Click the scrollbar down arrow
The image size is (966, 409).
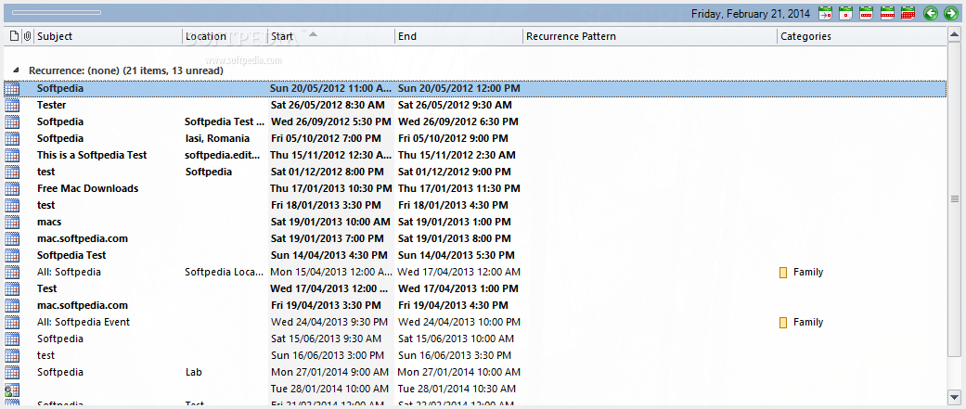click(x=955, y=396)
